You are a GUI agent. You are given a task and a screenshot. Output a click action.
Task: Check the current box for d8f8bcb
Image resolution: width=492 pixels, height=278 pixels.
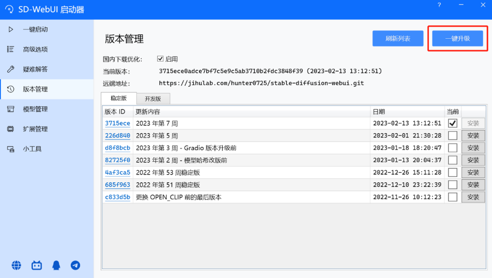click(452, 147)
